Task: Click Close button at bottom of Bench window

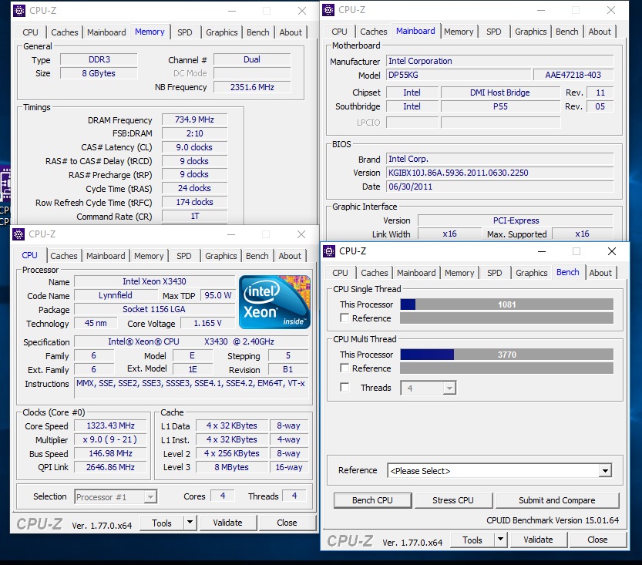Action: click(x=597, y=540)
